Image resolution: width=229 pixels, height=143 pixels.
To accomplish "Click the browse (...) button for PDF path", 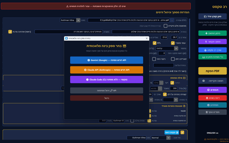I will point(172,20).
